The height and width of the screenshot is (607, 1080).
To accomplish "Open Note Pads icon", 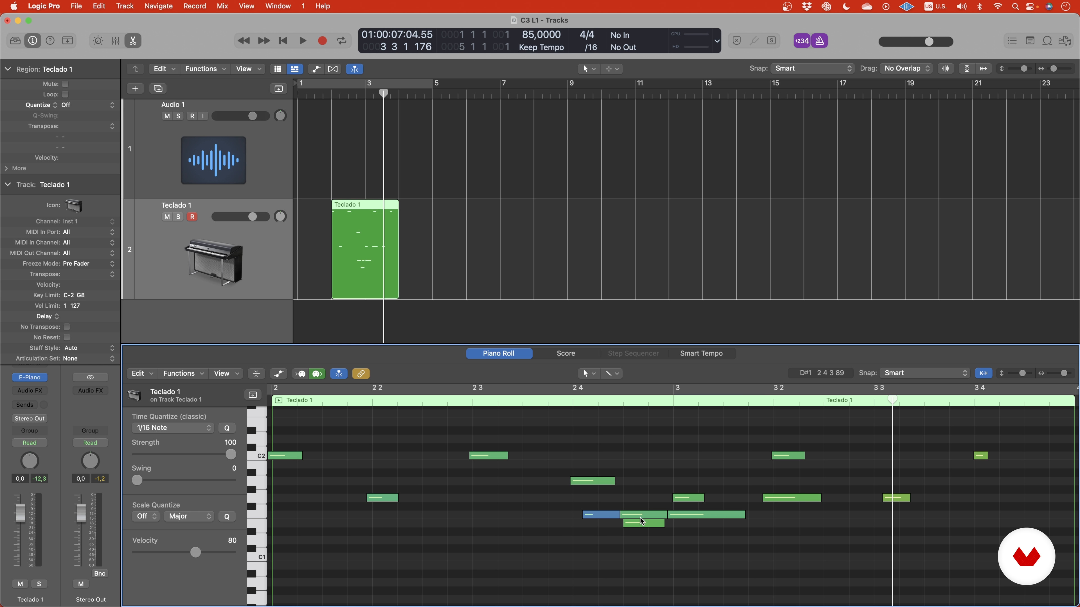I will 1030,41.
